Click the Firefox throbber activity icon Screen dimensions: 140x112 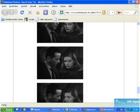tap(136, 6)
